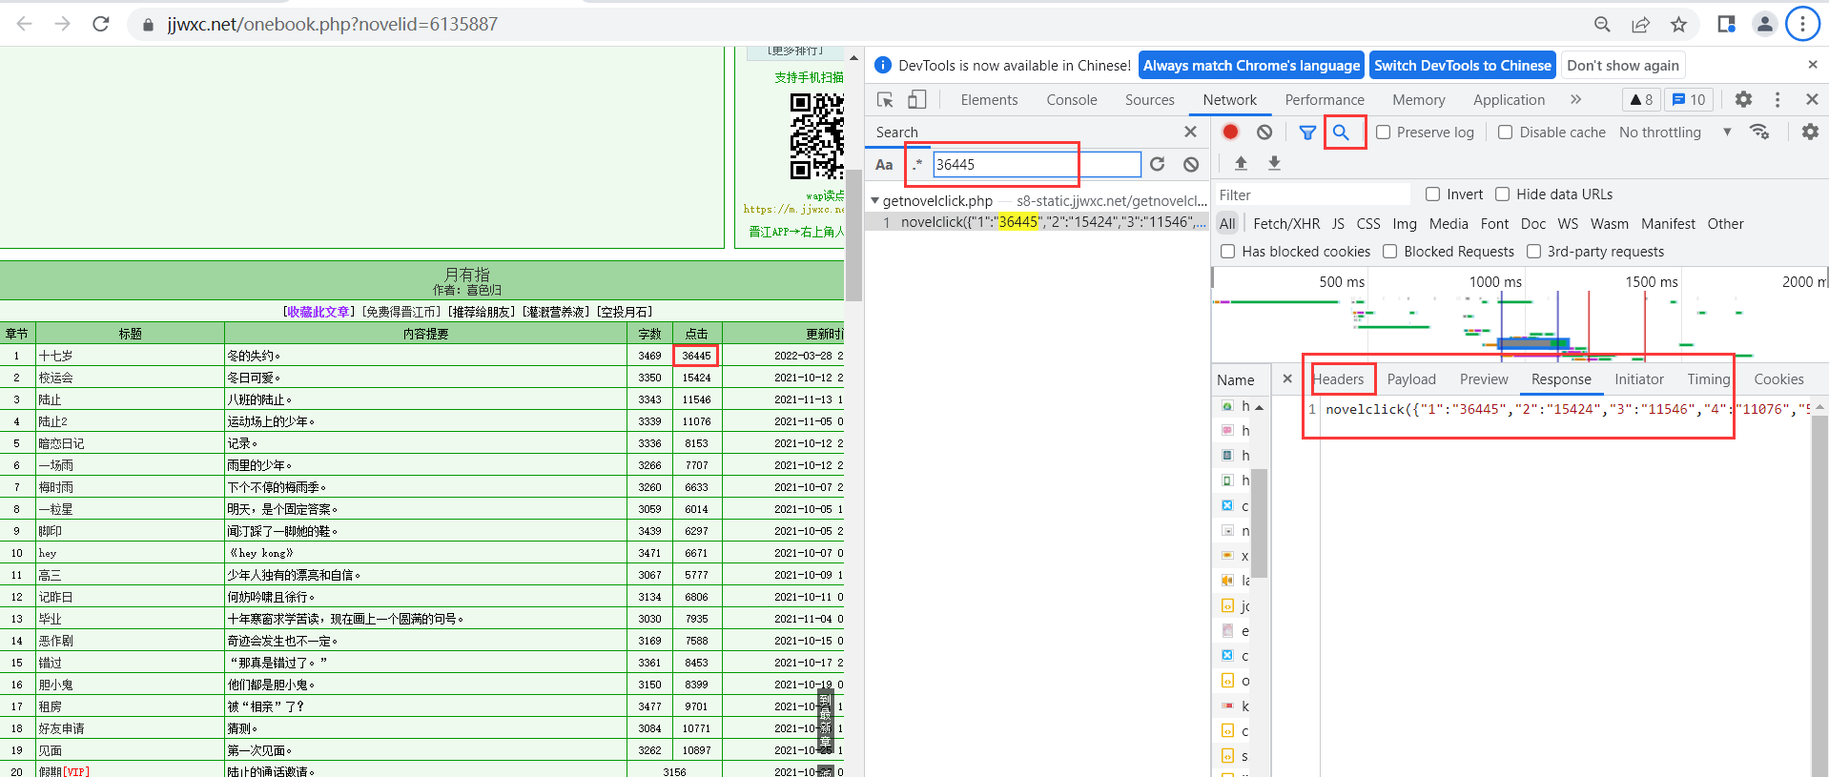The width and height of the screenshot is (1829, 777).
Task: Toggle the network search magnifier
Action: [1341, 133]
